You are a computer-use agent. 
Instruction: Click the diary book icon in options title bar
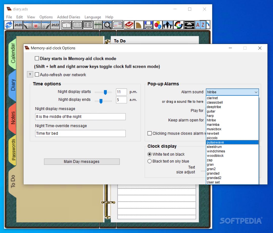tap(27, 48)
